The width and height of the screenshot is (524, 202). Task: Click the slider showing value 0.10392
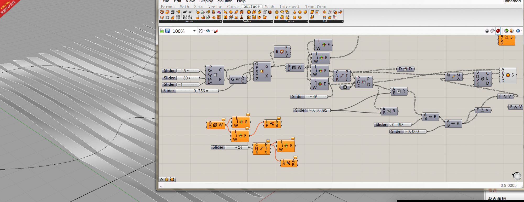(x=312, y=110)
